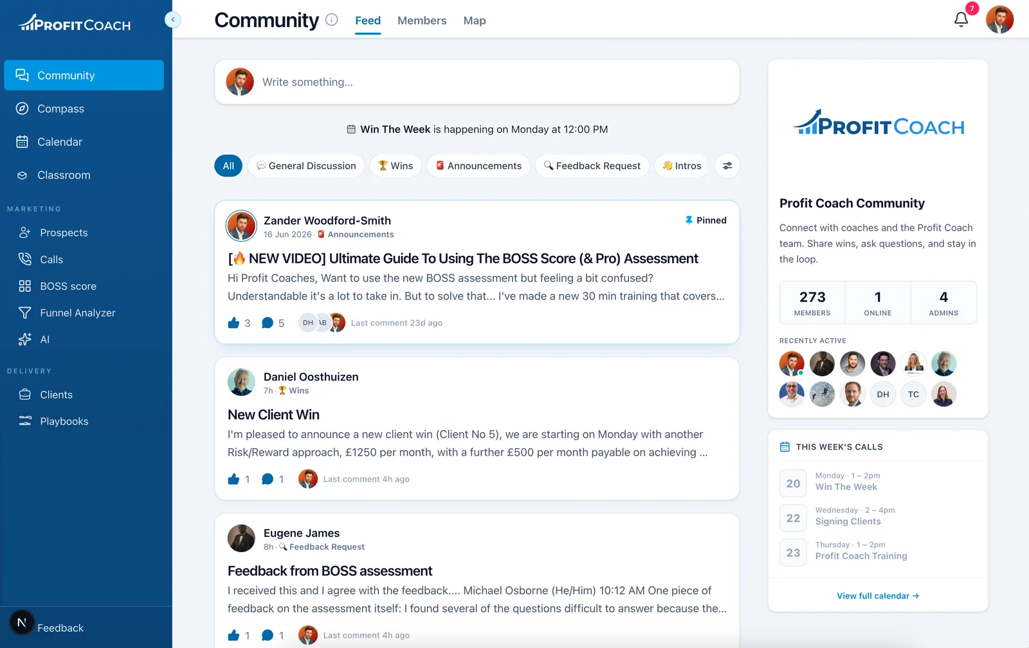Switch to the Feed tab

(x=368, y=21)
